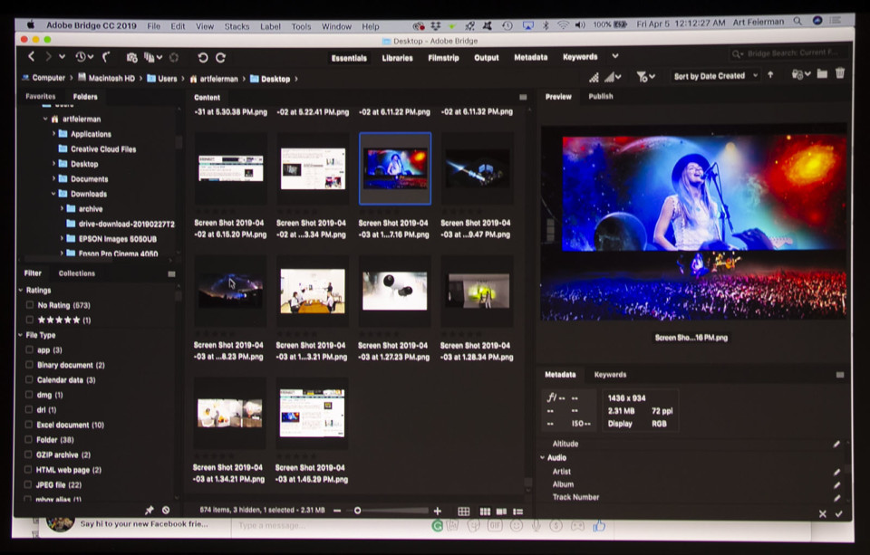870x555 pixels.
Task: Open Sort by Date Created dropdown
Action: pyautogui.click(x=715, y=76)
